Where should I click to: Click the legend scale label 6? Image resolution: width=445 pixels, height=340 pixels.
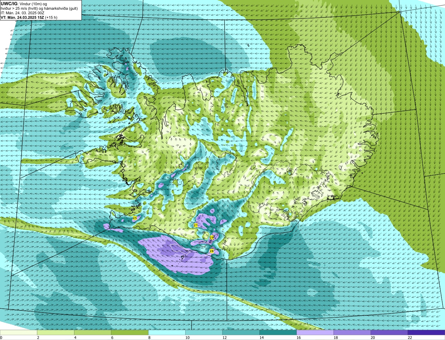click(x=112, y=338)
